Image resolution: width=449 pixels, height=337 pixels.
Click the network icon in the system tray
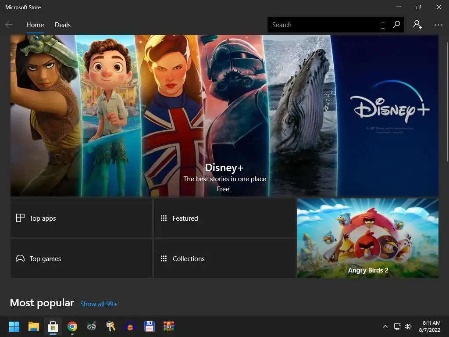tap(397, 326)
